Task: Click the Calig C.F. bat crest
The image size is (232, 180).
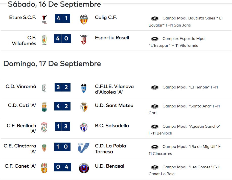Action: tap(84, 19)
